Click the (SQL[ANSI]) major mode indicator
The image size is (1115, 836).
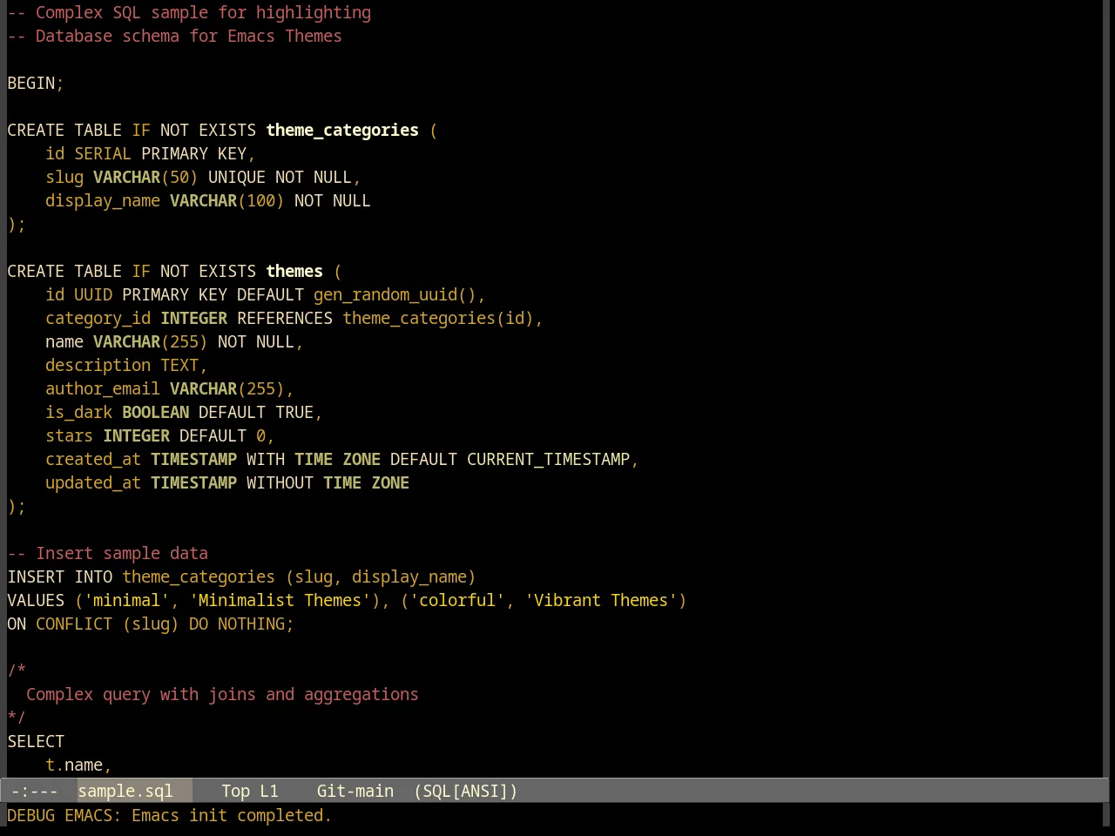click(466, 791)
